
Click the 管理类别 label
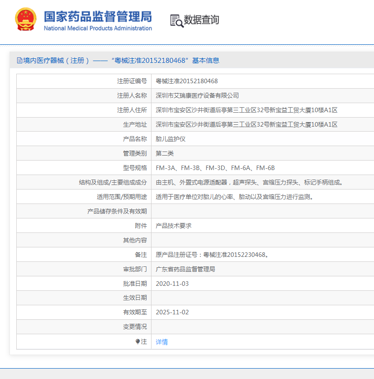click(135, 153)
